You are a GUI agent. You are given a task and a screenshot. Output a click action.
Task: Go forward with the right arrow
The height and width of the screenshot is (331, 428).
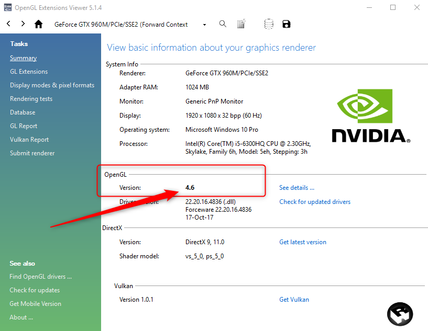(23, 24)
